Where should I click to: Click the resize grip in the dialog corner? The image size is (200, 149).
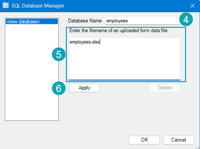click(x=198, y=147)
